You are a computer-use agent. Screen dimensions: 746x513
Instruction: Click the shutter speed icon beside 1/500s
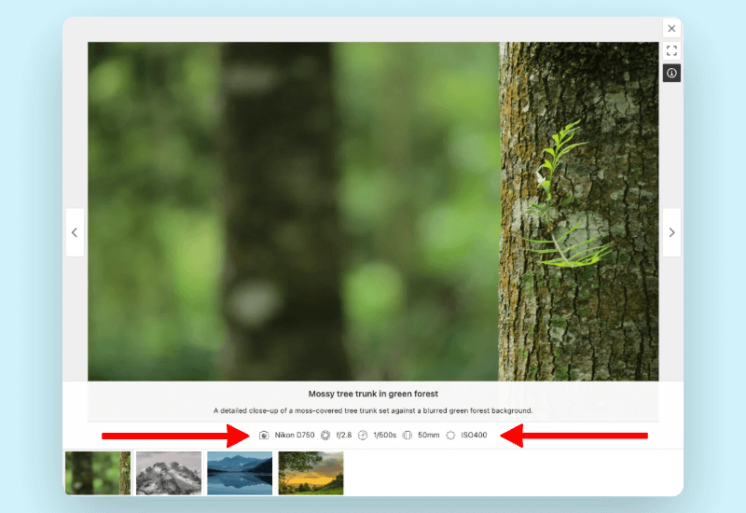tap(363, 436)
